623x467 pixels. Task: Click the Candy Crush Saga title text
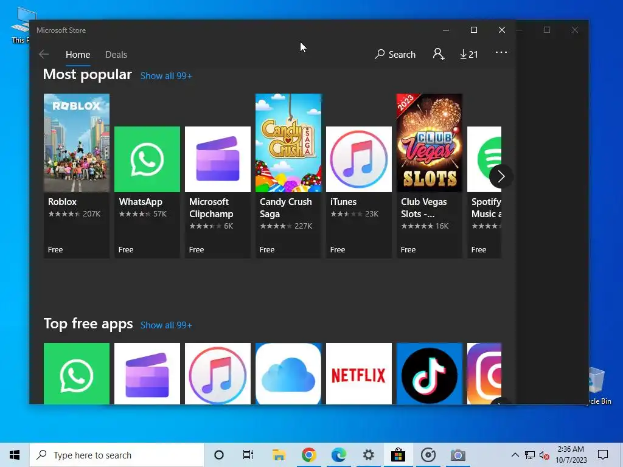[x=286, y=208]
